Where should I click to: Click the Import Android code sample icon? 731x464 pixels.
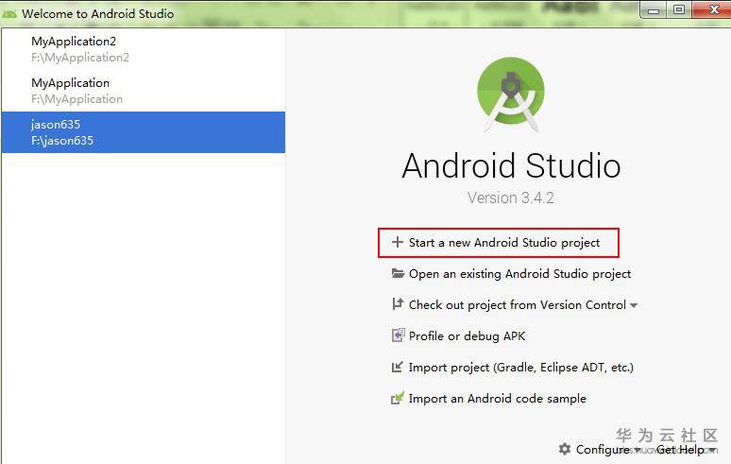click(398, 398)
